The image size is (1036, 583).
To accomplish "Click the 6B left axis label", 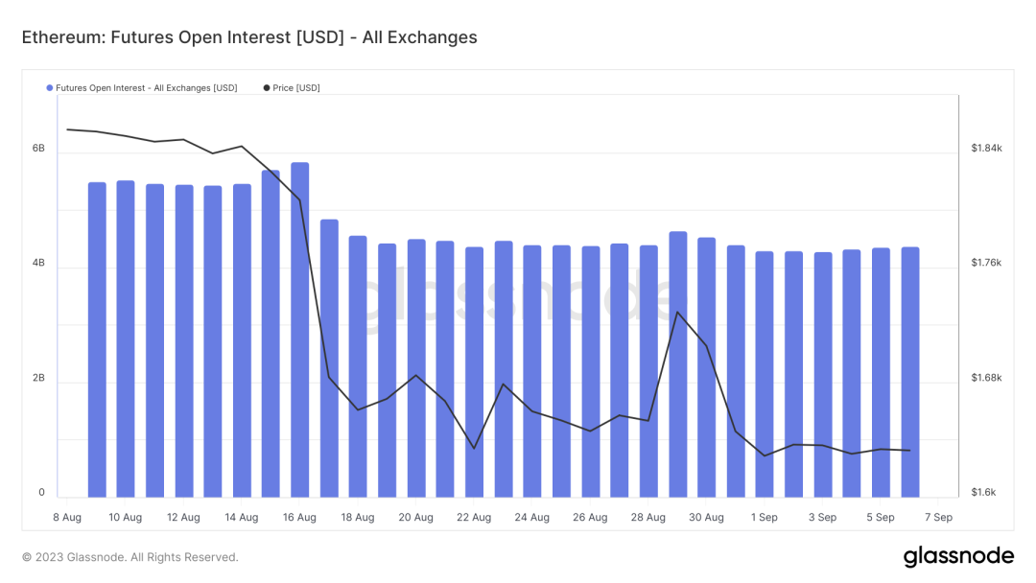I will [x=38, y=149].
